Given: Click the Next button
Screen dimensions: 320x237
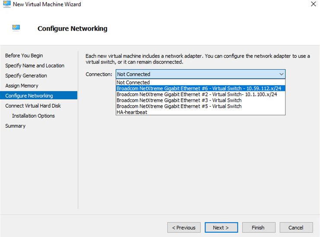Looking at the screenshot, I should tap(221, 227).
